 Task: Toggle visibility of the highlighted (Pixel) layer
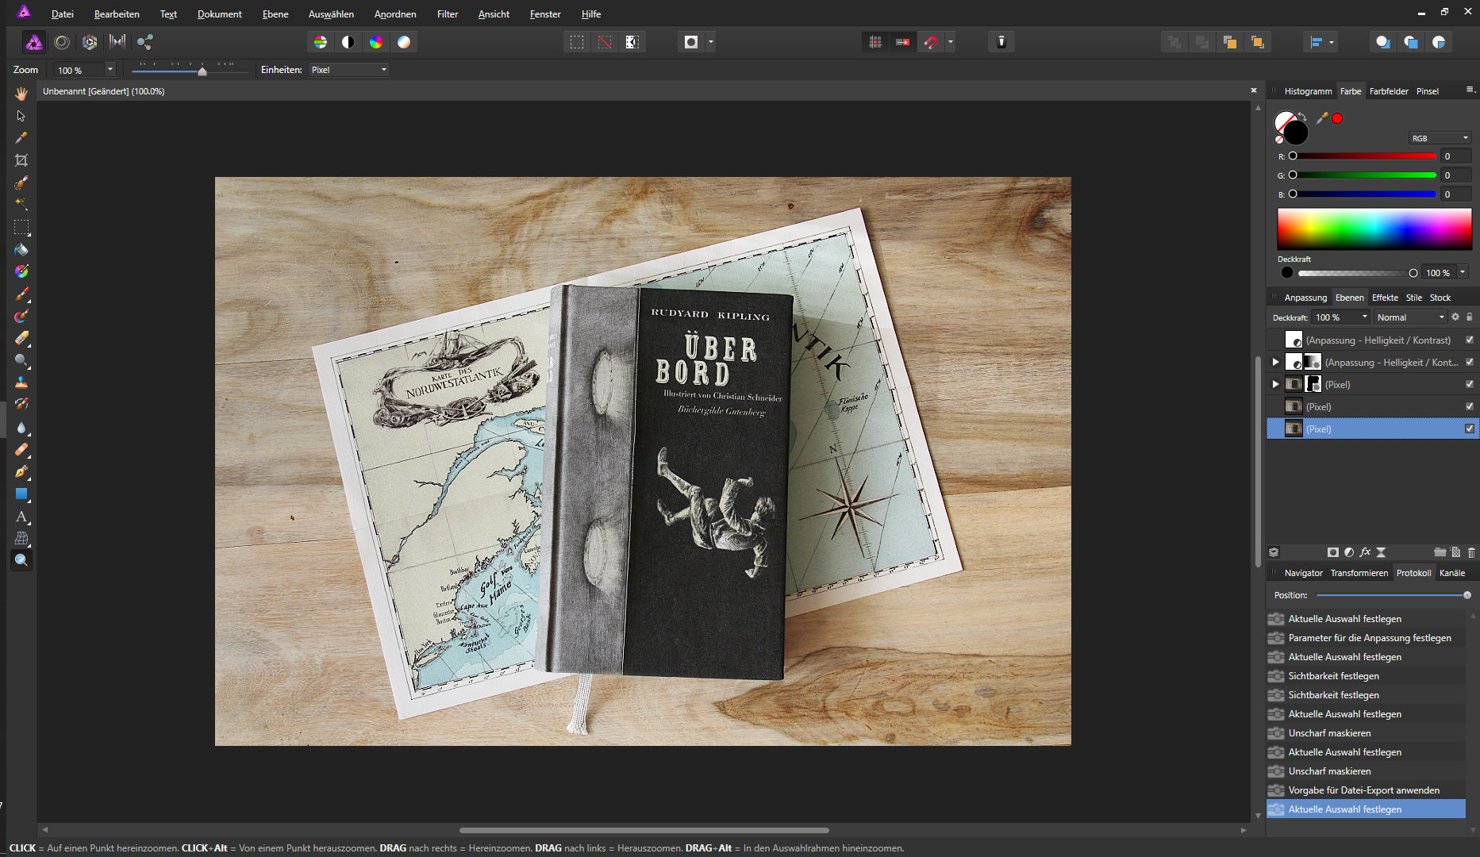pos(1469,428)
